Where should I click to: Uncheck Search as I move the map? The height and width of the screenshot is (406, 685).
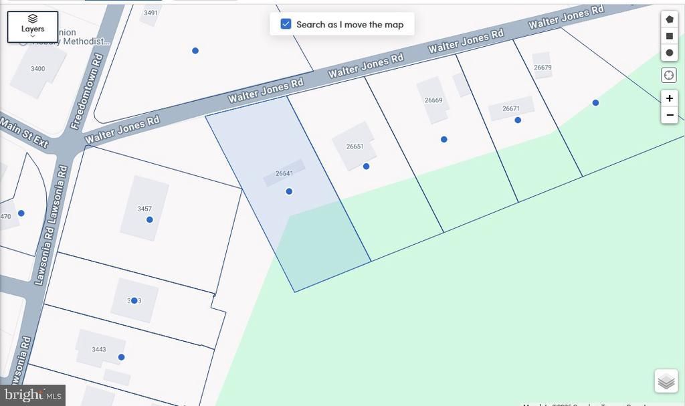286,24
